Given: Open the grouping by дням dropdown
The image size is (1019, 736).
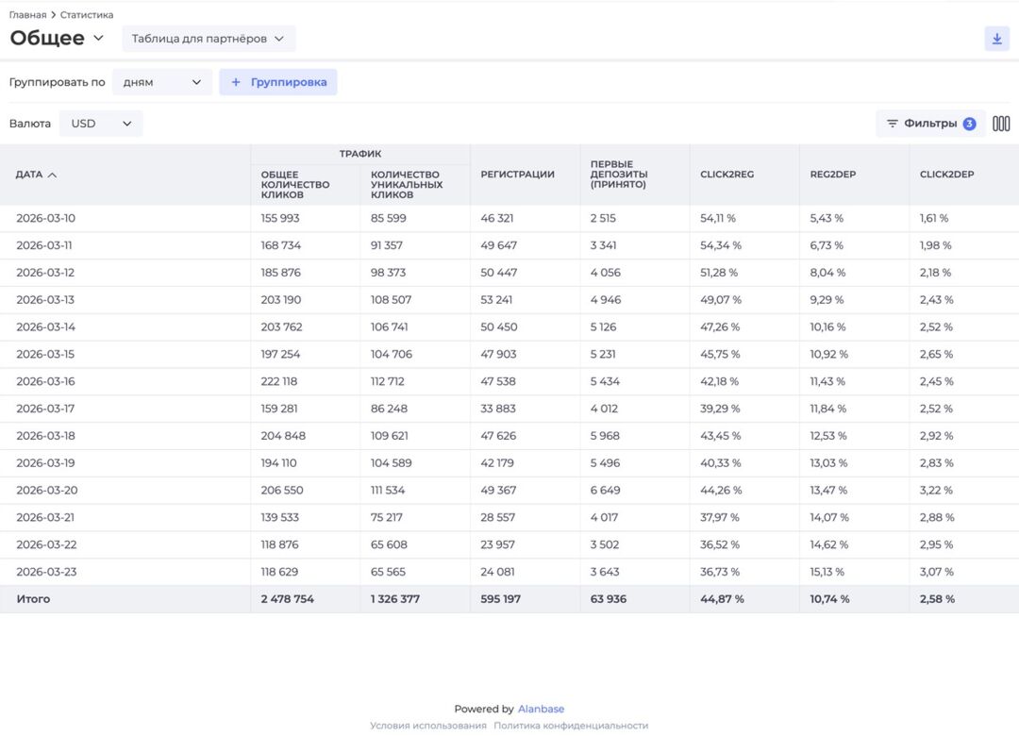Looking at the screenshot, I should (x=162, y=83).
